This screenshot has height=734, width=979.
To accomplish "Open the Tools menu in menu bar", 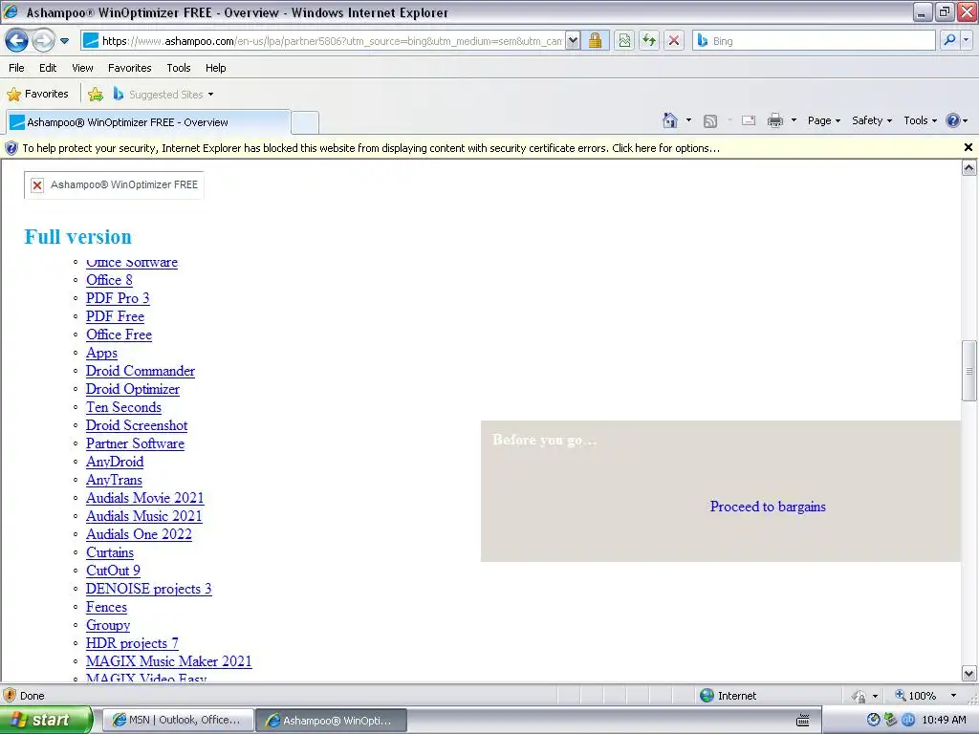I will 179,68.
